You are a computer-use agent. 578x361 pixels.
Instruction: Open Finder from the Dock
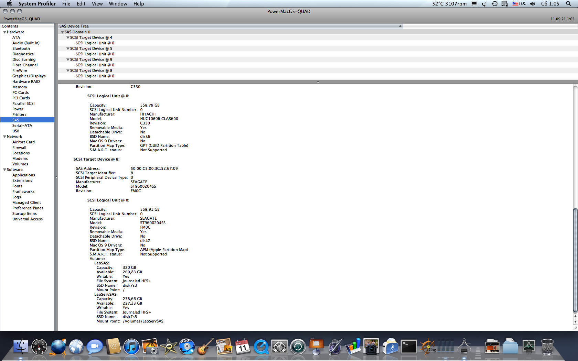[x=21, y=347]
